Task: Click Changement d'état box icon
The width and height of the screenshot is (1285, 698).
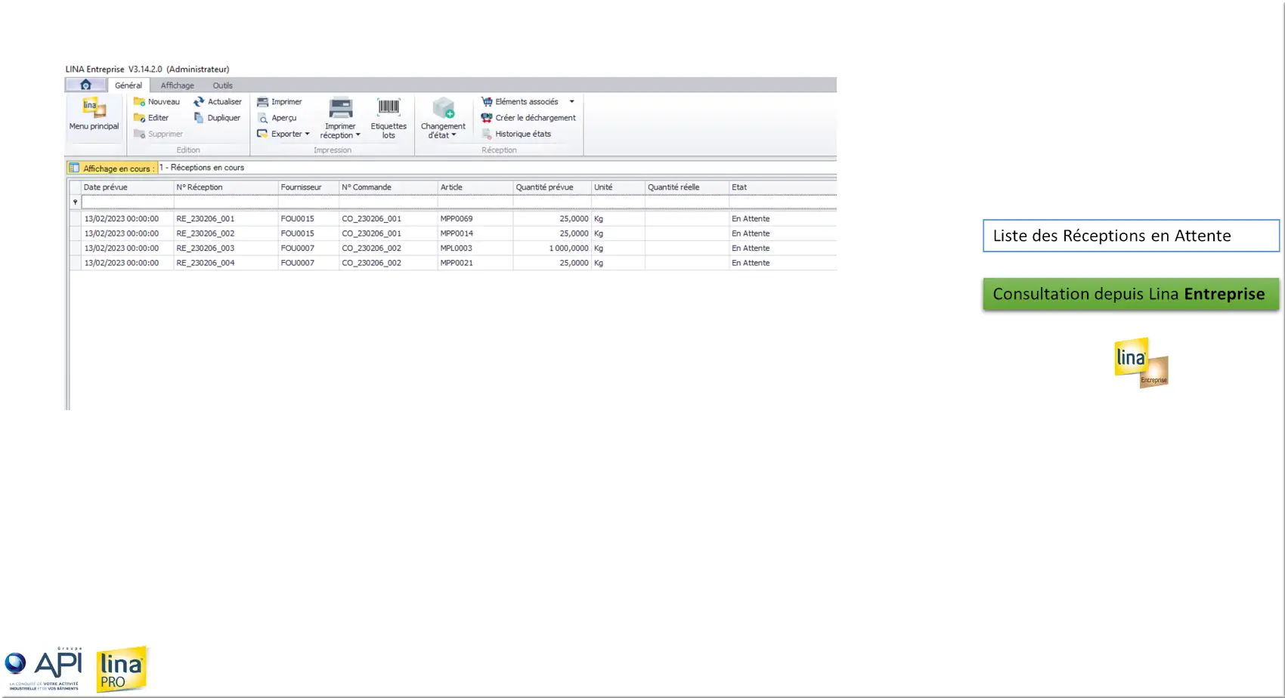Action: point(443,108)
